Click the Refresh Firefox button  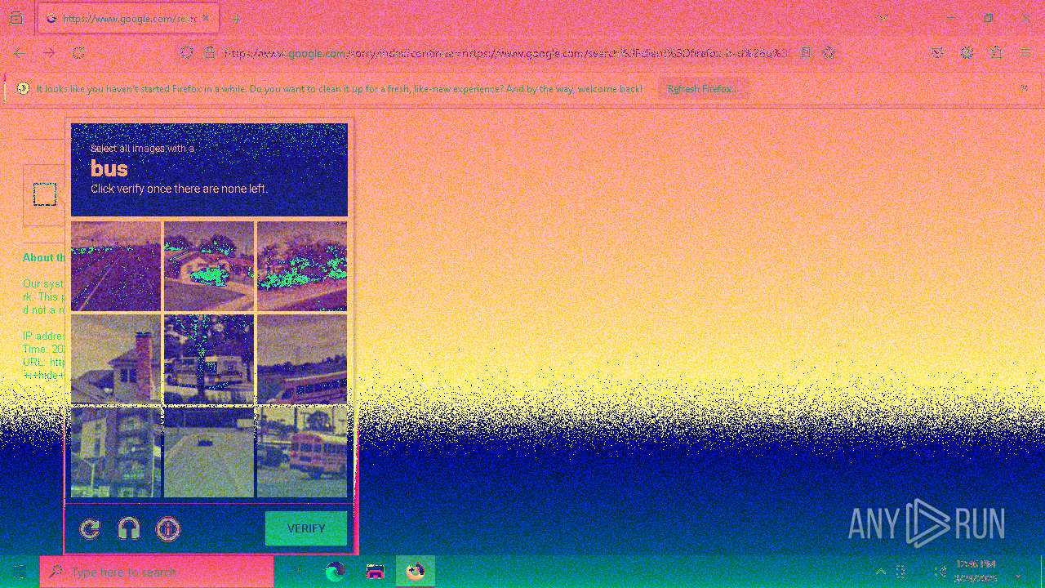click(703, 89)
